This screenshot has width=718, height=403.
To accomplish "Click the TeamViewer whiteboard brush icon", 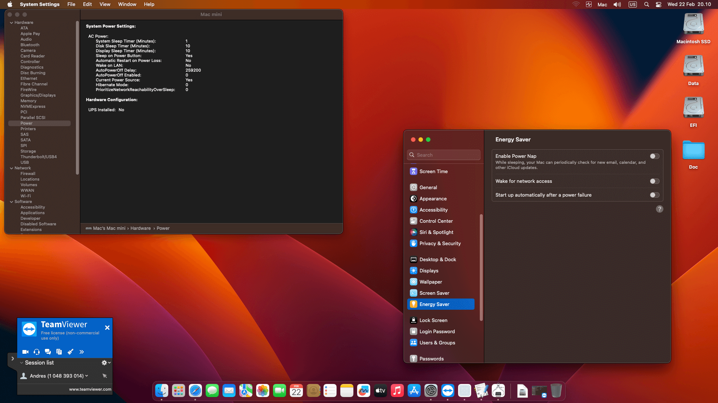I will pyautogui.click(x=70, y=352).
